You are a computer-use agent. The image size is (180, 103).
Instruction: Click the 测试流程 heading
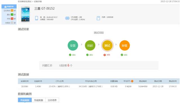pos(99,33)
